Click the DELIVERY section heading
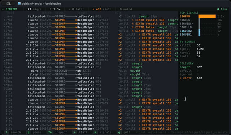This screenshot has width=231, height=135. click(186, 63)
